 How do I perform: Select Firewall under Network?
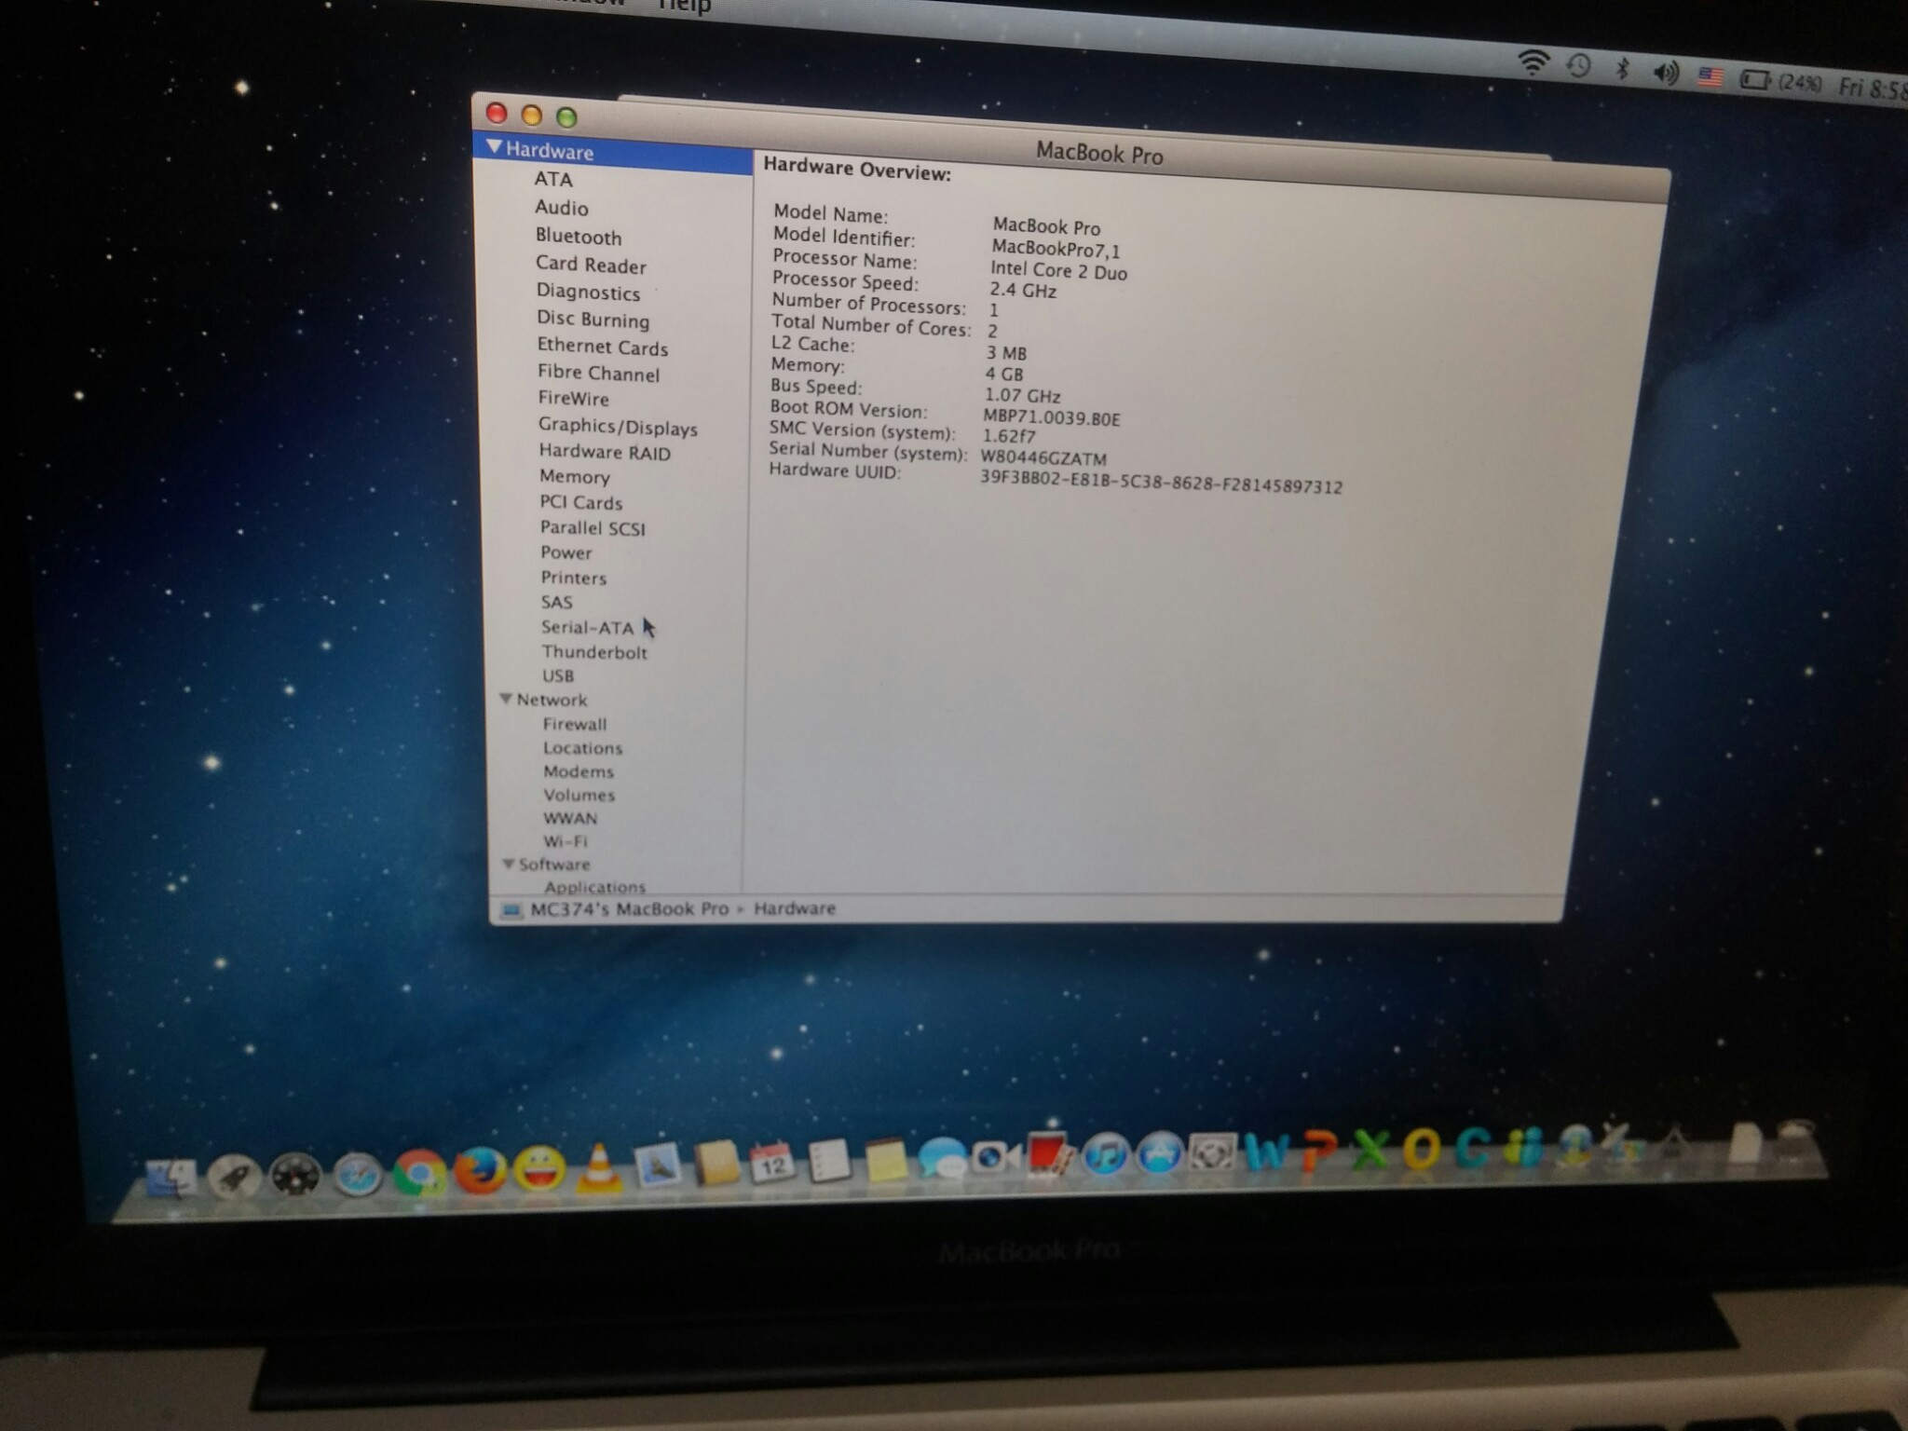click(574, 724)
